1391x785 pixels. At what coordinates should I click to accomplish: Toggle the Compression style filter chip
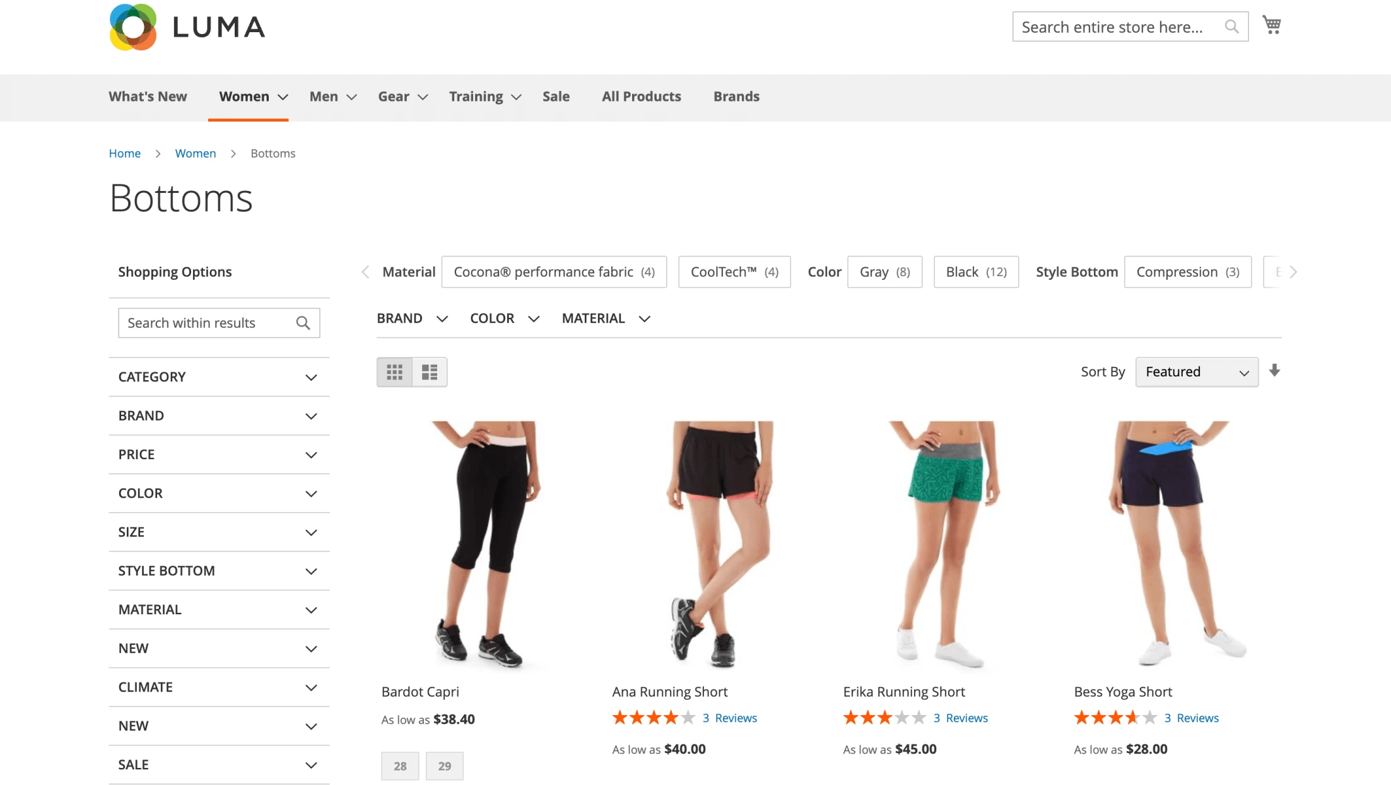click(x=1187, y=272)
